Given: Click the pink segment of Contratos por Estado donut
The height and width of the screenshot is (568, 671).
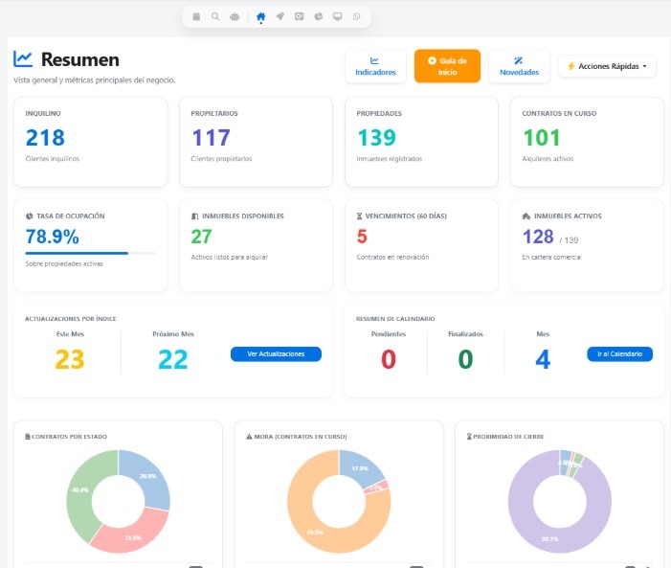Looking at the screenshot, I should tap(132, 537).
